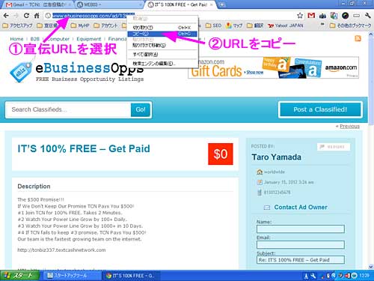This screenshot has height=281, width=374.
Task: Click the Subject input field
Action: coord(301,260)
